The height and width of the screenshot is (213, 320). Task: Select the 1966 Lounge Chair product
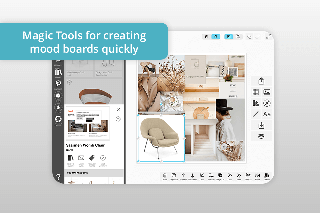tap(80, 68)
